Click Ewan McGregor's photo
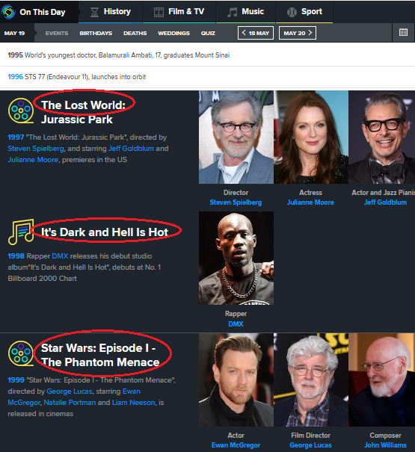 click(x=236, y=380)
